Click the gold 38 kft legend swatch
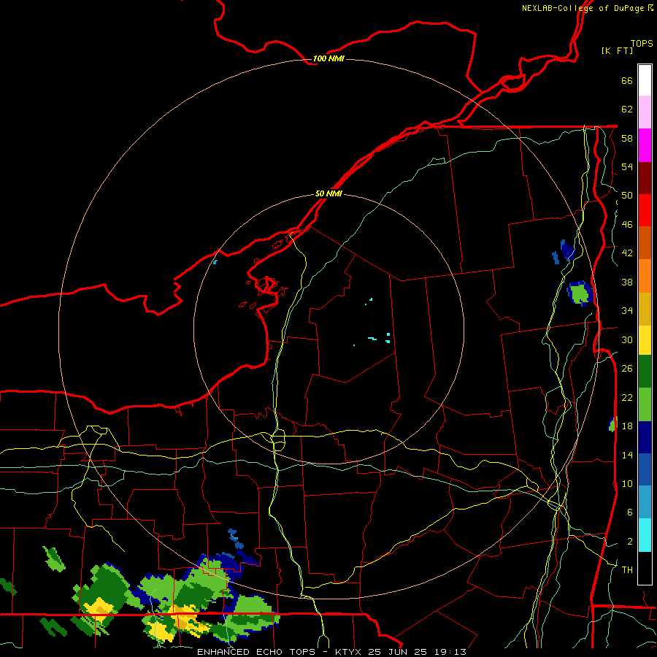 (x=645, y=309)
